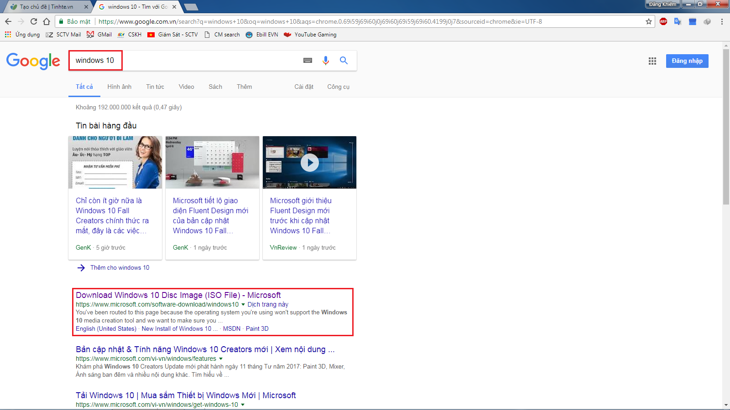Viewport: 730px width, 410px height.
Task: Click the scrollbar down arrow
Action: [726, 405]
